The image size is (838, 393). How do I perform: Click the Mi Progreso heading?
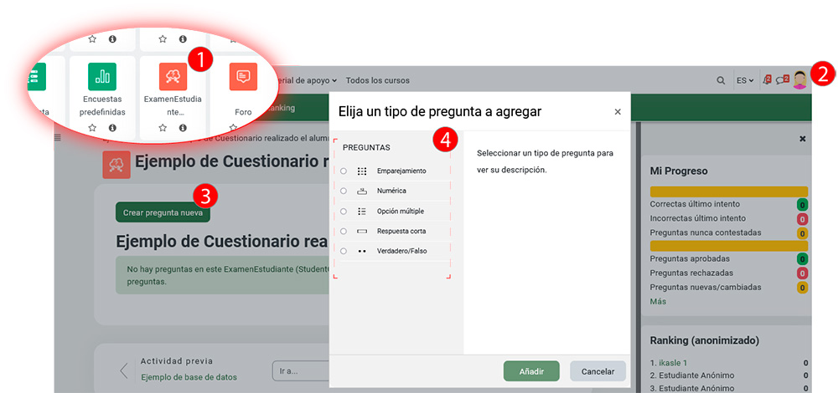(x=679, y=171)
